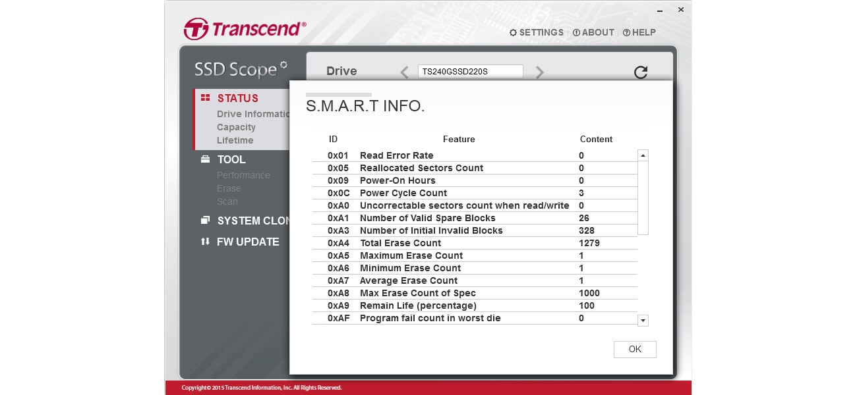The width and height of the screenshot is (857, 395).
Task: Refresh the drive list with the circular arrow
Action: tap(641, 72)
